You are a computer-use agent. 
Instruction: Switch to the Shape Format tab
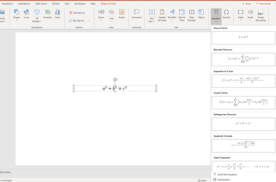point(108,4)
